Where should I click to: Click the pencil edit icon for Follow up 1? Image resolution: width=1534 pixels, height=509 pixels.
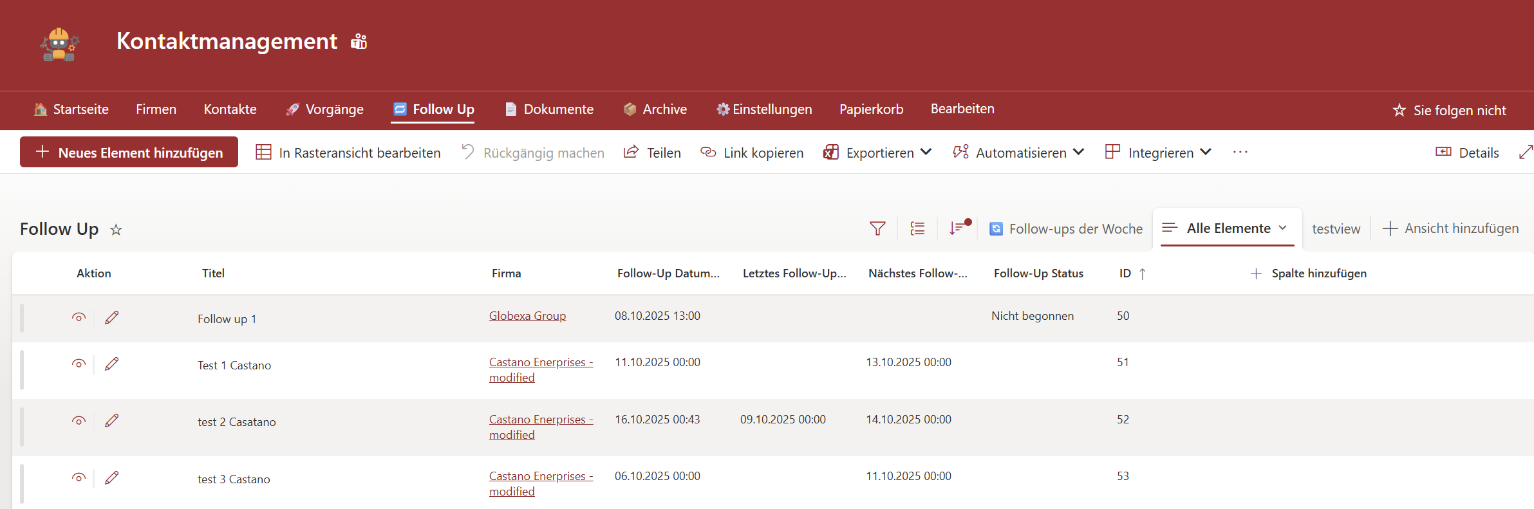pyautogui.click(x=112, y=317)
